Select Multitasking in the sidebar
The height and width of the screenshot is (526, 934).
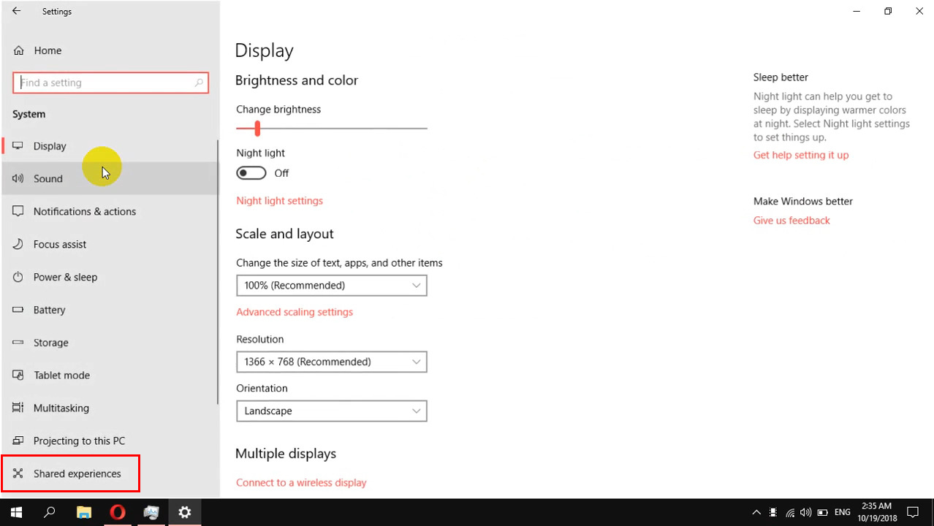[x=61, y=408]
